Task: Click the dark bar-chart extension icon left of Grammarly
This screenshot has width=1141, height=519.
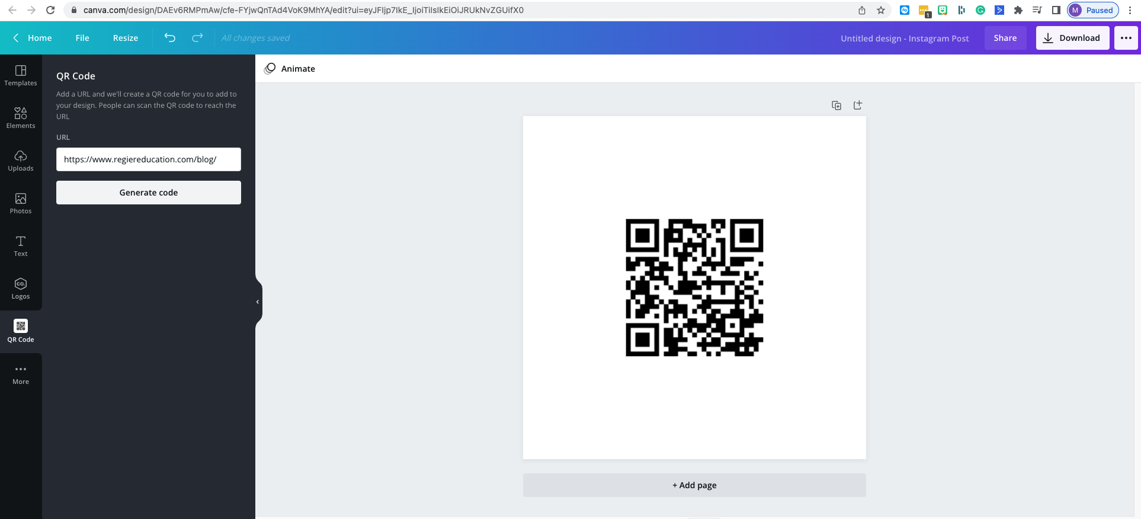Action: [961, 10]
